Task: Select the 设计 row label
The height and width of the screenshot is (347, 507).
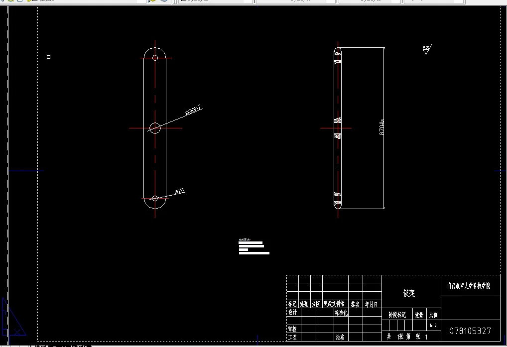Action: click(293, 313)
